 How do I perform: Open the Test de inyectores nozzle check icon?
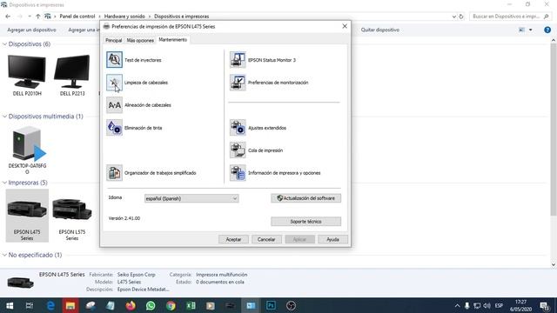[x=114, y=60]
